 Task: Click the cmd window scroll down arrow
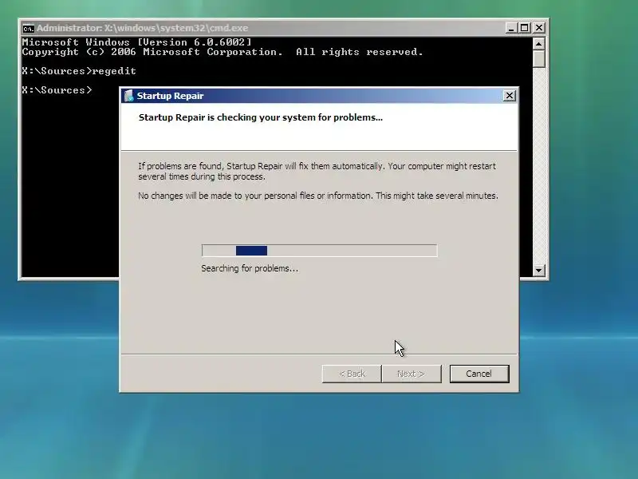click(539, 270)
